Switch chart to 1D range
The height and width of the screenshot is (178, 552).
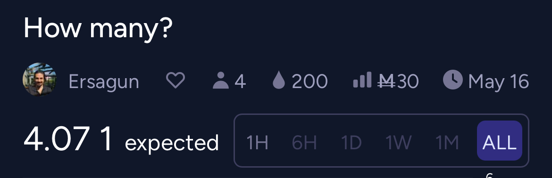pyautogui.click(x=351, y=143)
